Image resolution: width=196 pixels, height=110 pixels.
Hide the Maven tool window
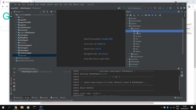[x=182, y=12]
